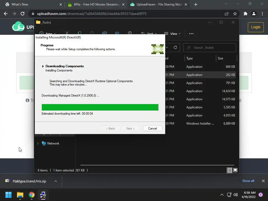Screen dimensions: 268x201
Task: Open the three-dots more options menu in Explorer
Action: click(191, 34)
